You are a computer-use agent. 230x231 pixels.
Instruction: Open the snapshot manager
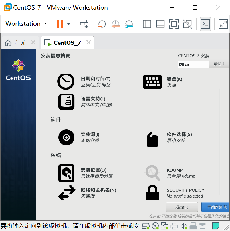(129, 24)
